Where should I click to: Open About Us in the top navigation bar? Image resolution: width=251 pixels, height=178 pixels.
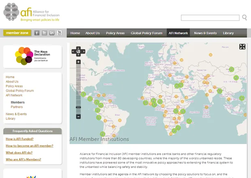tap(93, 33)
